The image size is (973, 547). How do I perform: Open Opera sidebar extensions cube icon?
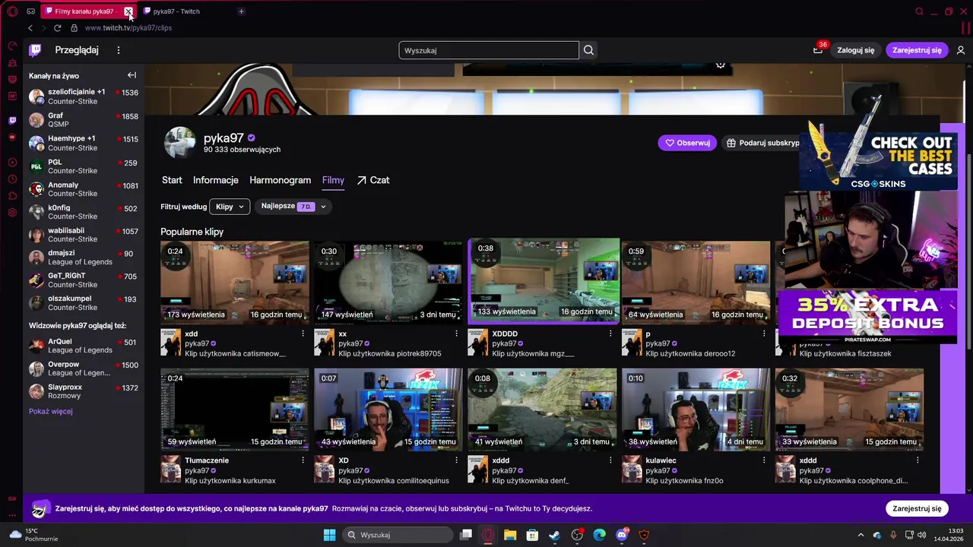pyautogui.click(x=12, y=196)
